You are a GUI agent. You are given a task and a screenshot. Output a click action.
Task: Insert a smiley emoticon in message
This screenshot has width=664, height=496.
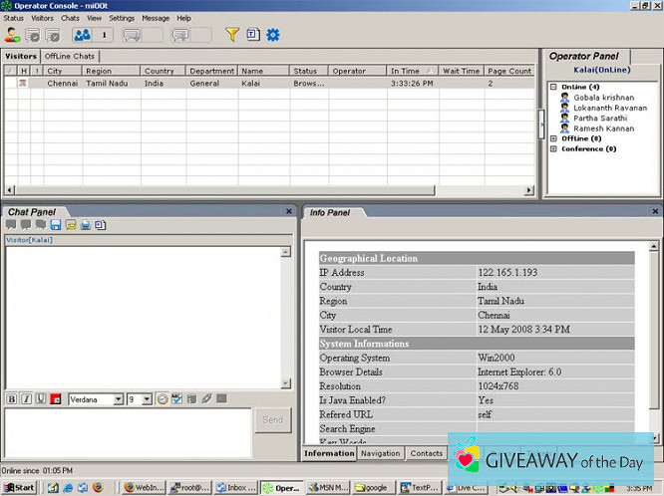tap(163, 399)
